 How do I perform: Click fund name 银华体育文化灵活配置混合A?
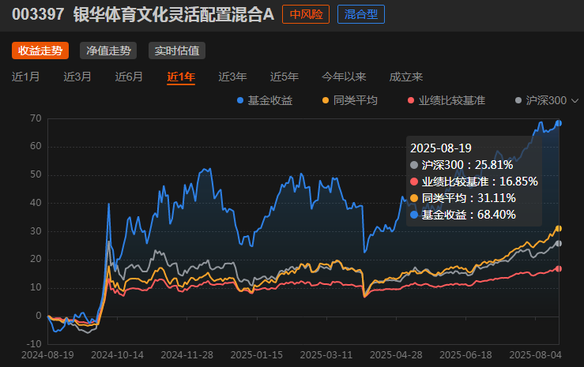click(x=174, y=14)
